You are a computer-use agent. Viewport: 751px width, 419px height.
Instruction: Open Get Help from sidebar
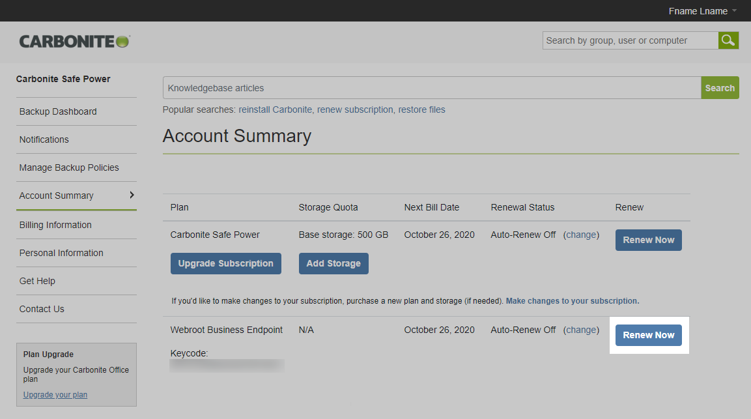(x=37, y=281)
